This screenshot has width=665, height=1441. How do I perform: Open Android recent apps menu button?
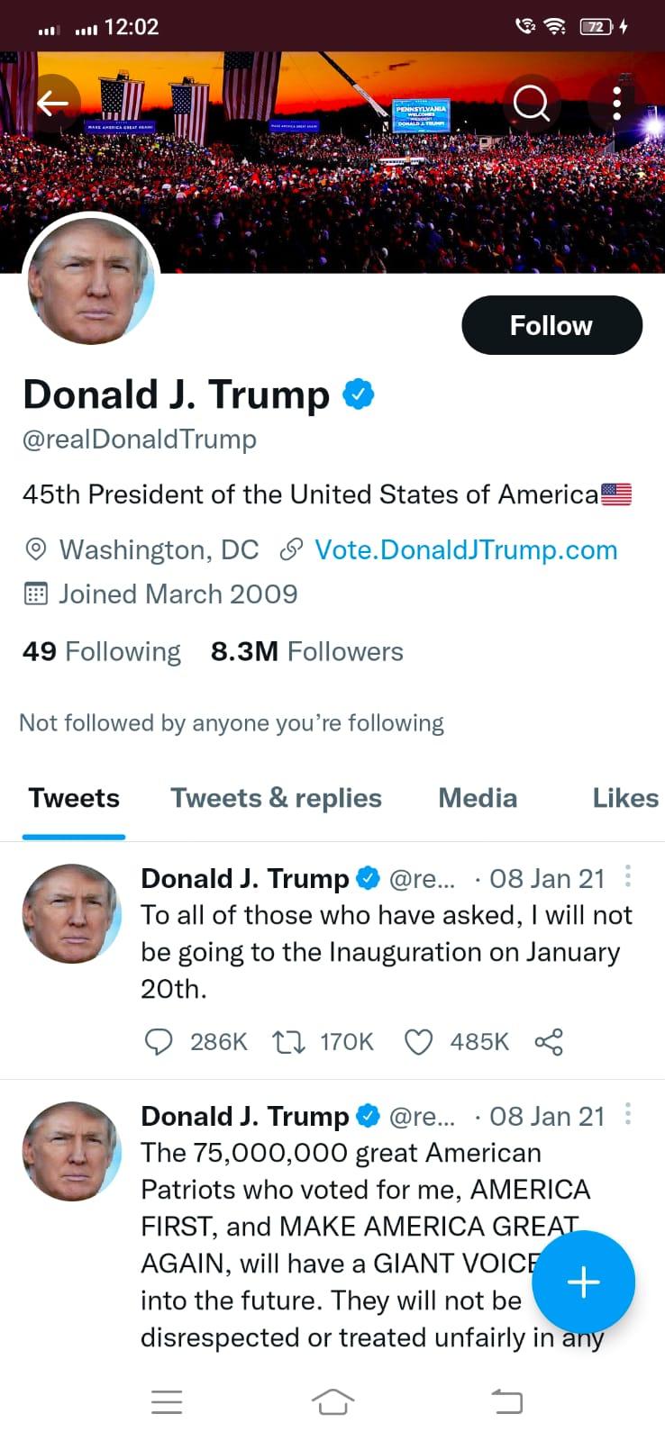[x=167, y=1401]
